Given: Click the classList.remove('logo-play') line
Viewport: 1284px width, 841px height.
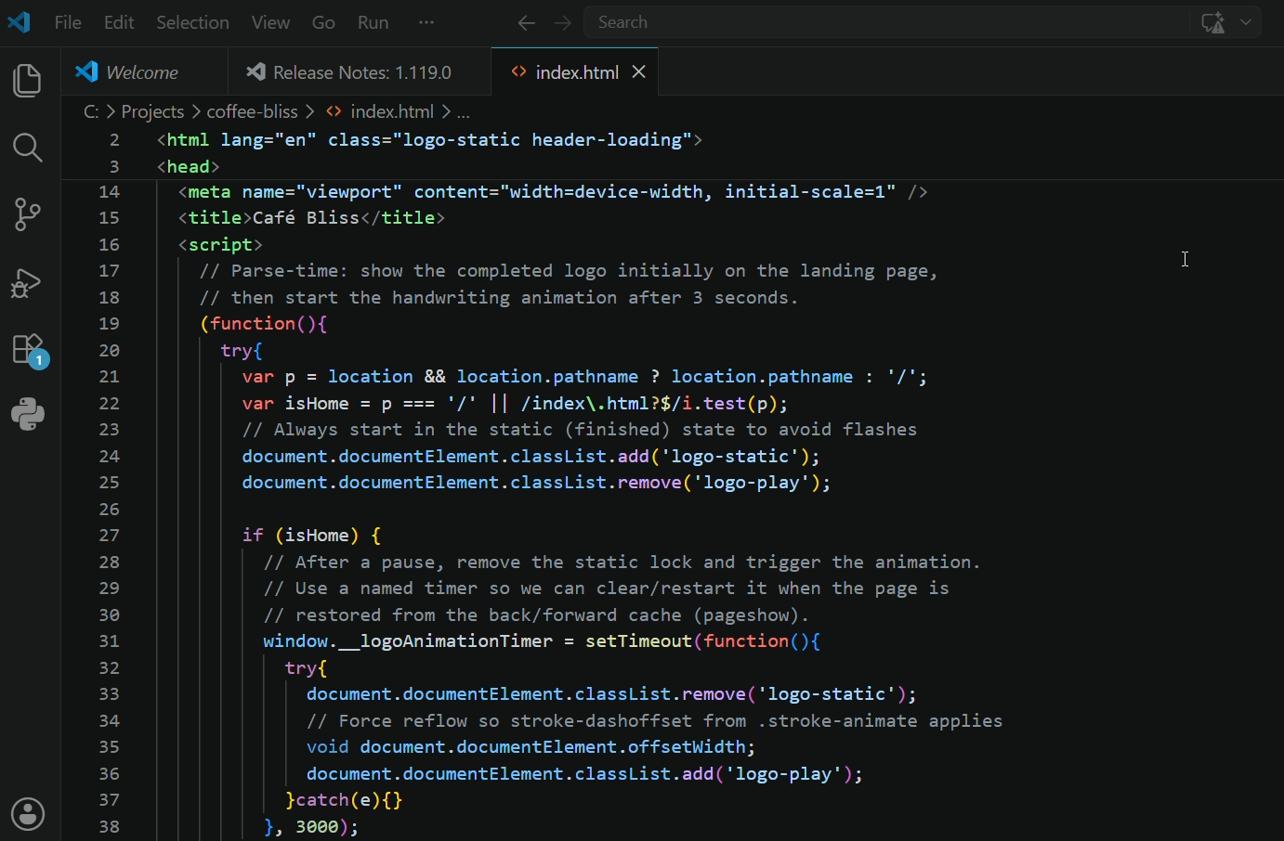Looking at the screenshot, I should 536,482.
